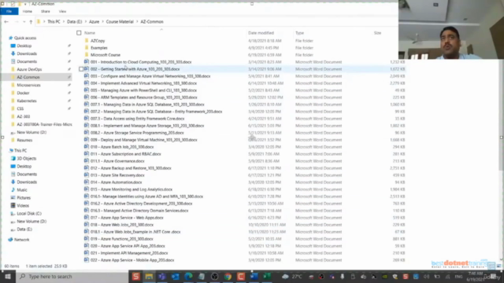This screenshot has width=504, height=283.
Task: Open pinned Downloads under Quick access
Action: (27, 53)
